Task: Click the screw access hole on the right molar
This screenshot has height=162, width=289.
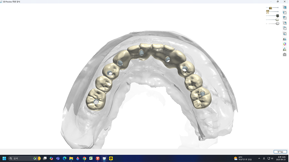Action: [202, 94]
